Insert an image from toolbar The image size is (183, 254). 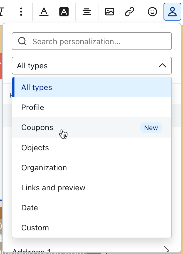tap(110, 12)
